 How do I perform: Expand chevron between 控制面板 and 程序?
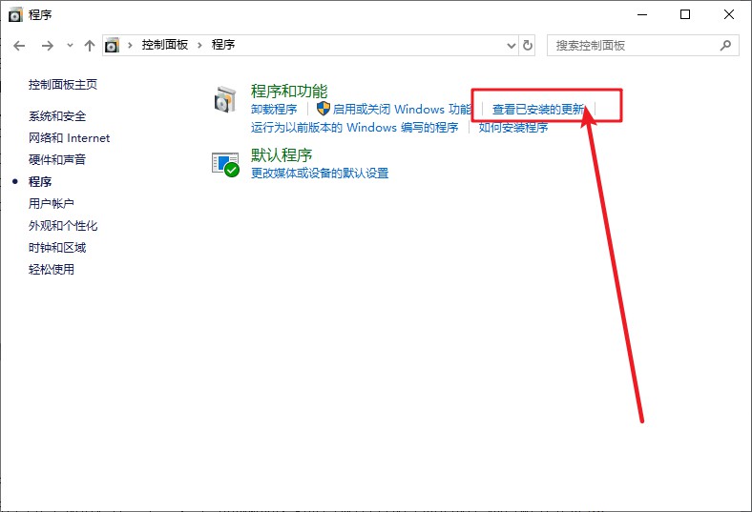[200, 45]
